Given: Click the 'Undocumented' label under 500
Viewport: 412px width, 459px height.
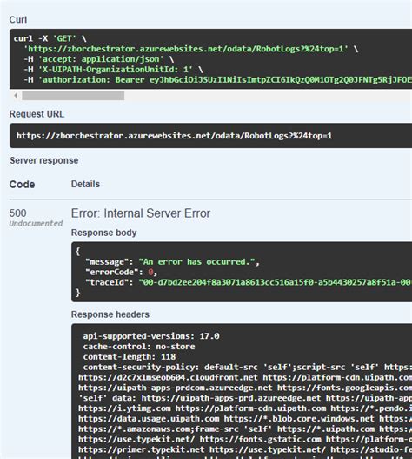Looking at the screenshot, I should [36, 224].
